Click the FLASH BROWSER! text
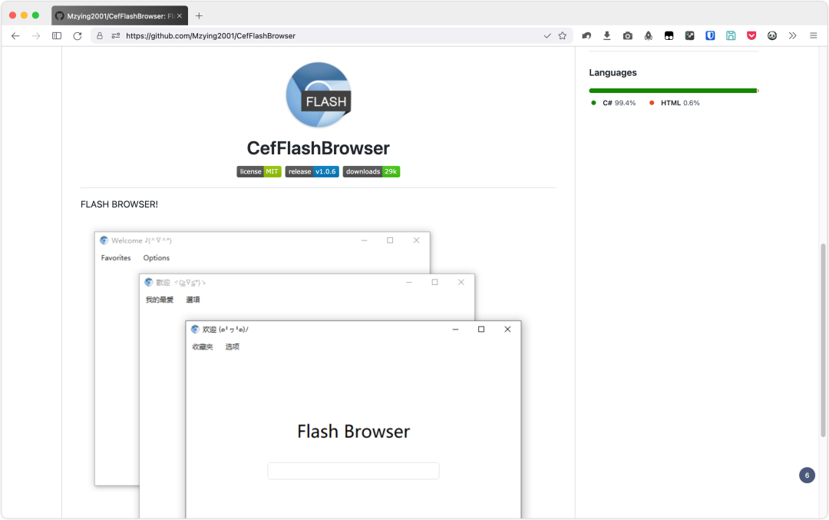 (120, 204)
